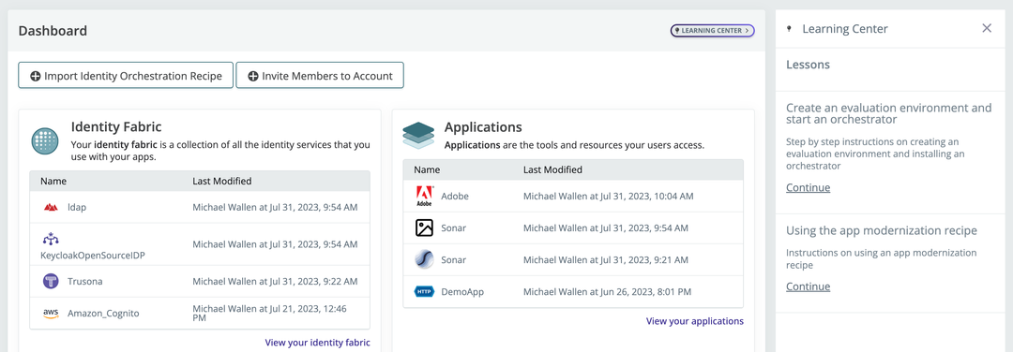Image resolution: width=1013 pixels, height=352 pixels.
Task: Click Invite Members to Account button
Action: pos(320,76)
